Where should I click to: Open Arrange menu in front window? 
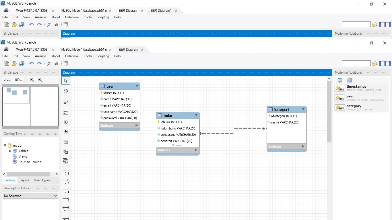[x=40, y=56]
